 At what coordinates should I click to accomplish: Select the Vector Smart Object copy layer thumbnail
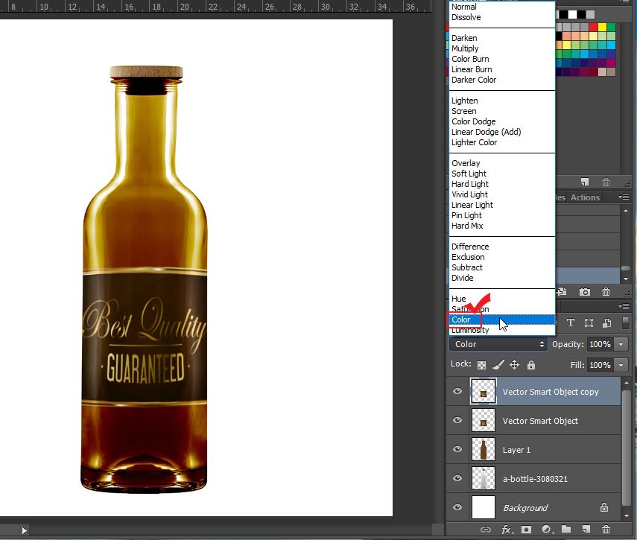484,391
